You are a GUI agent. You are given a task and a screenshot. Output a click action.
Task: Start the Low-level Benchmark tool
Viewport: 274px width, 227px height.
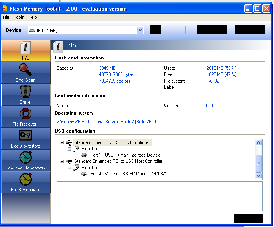coord(26,158)
